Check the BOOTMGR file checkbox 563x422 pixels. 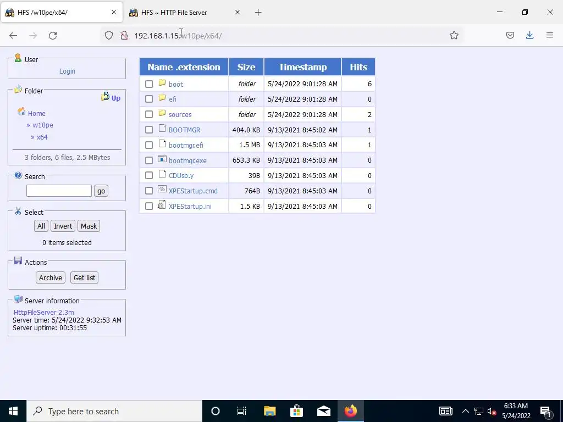(149, 130)
